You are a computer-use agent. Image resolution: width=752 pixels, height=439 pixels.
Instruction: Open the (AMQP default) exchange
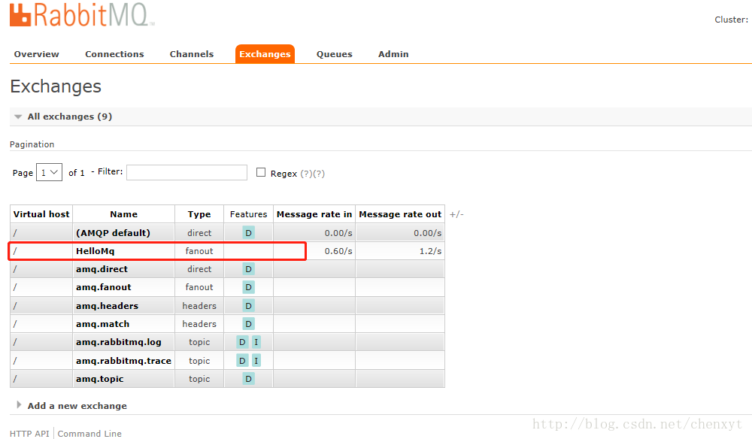[x=114, y=233]
